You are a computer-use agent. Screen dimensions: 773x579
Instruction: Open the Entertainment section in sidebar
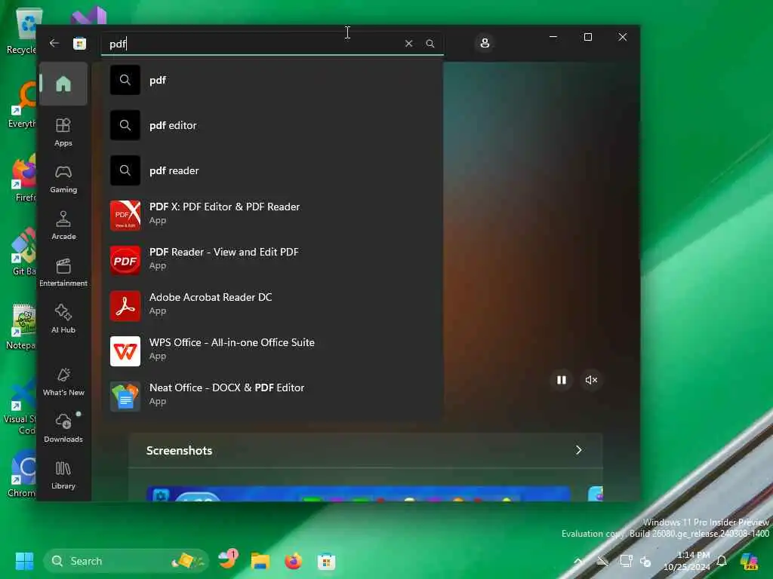63,272
